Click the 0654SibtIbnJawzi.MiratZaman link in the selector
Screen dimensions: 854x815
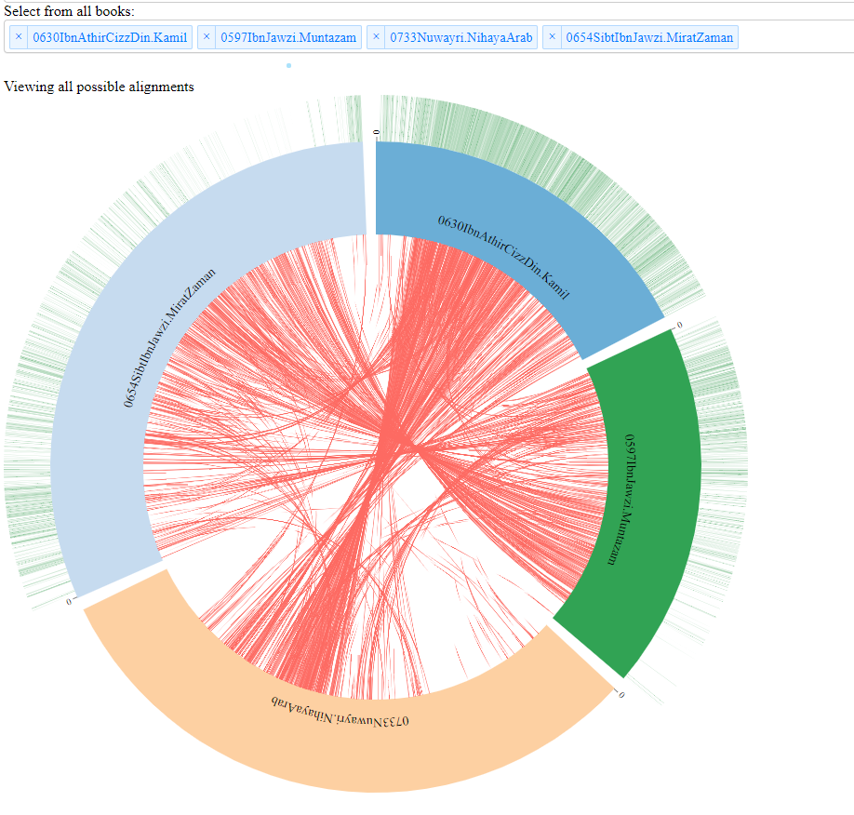651,37
